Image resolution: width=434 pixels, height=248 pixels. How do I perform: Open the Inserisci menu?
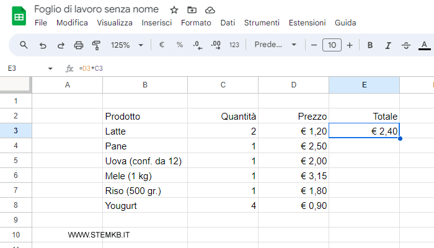157,22
